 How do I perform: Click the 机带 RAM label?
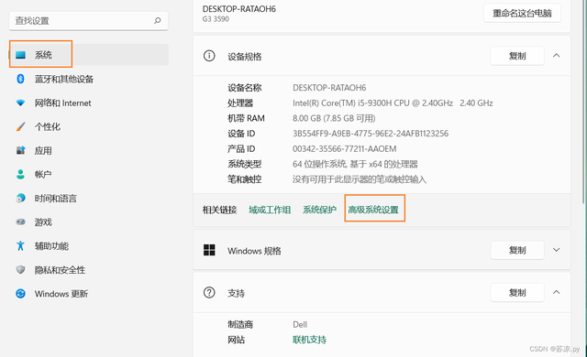pos(246,118)
